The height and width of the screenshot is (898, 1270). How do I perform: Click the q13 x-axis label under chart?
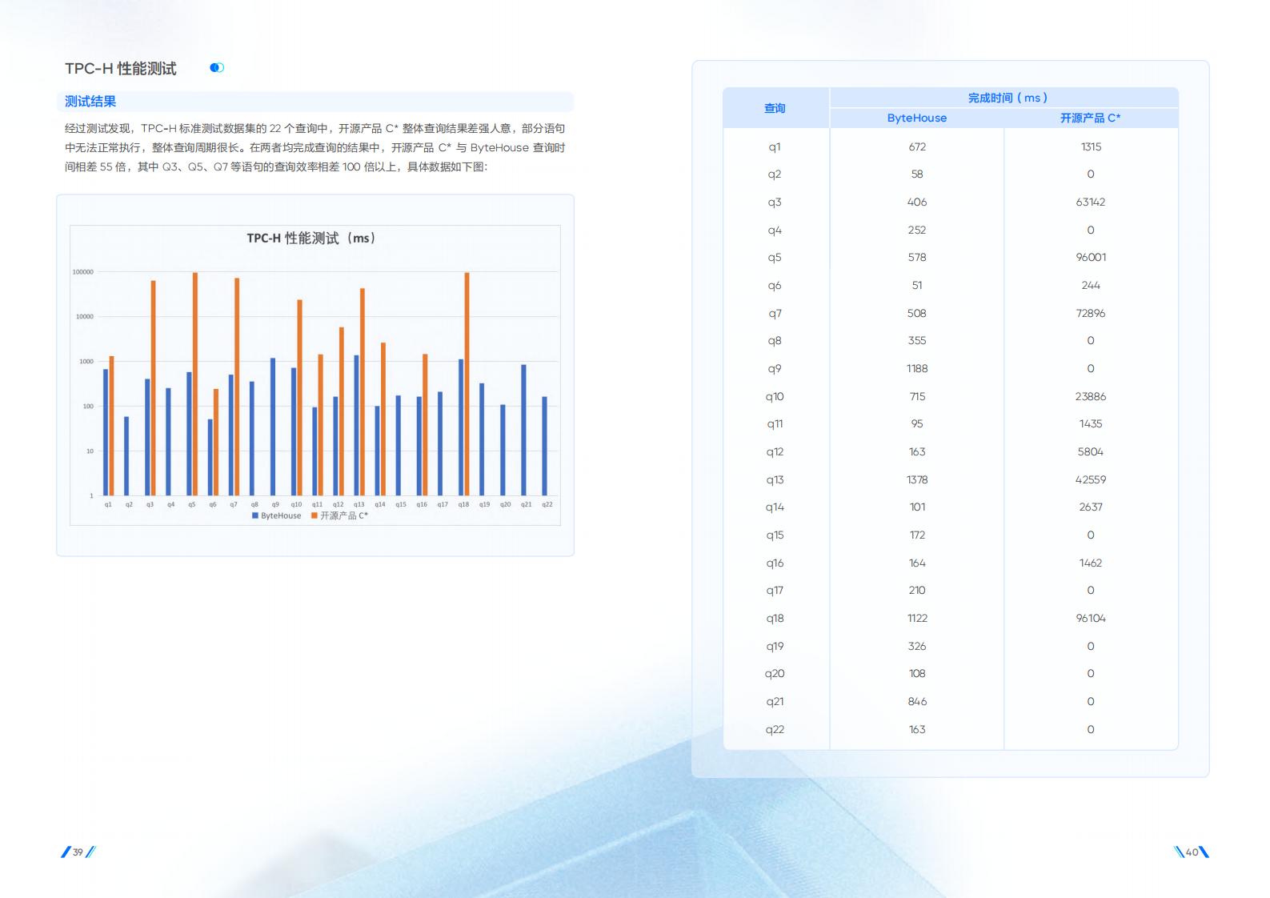[359, 504]
